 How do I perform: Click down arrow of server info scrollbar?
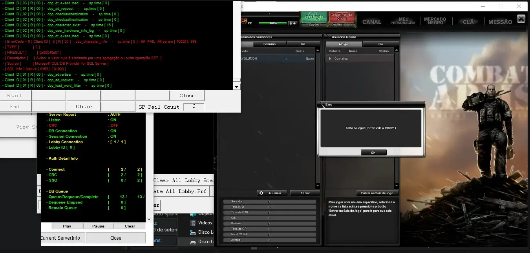click(149, 219)
